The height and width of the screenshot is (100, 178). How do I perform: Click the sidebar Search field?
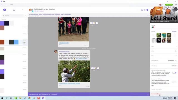(x=13, y=16)
